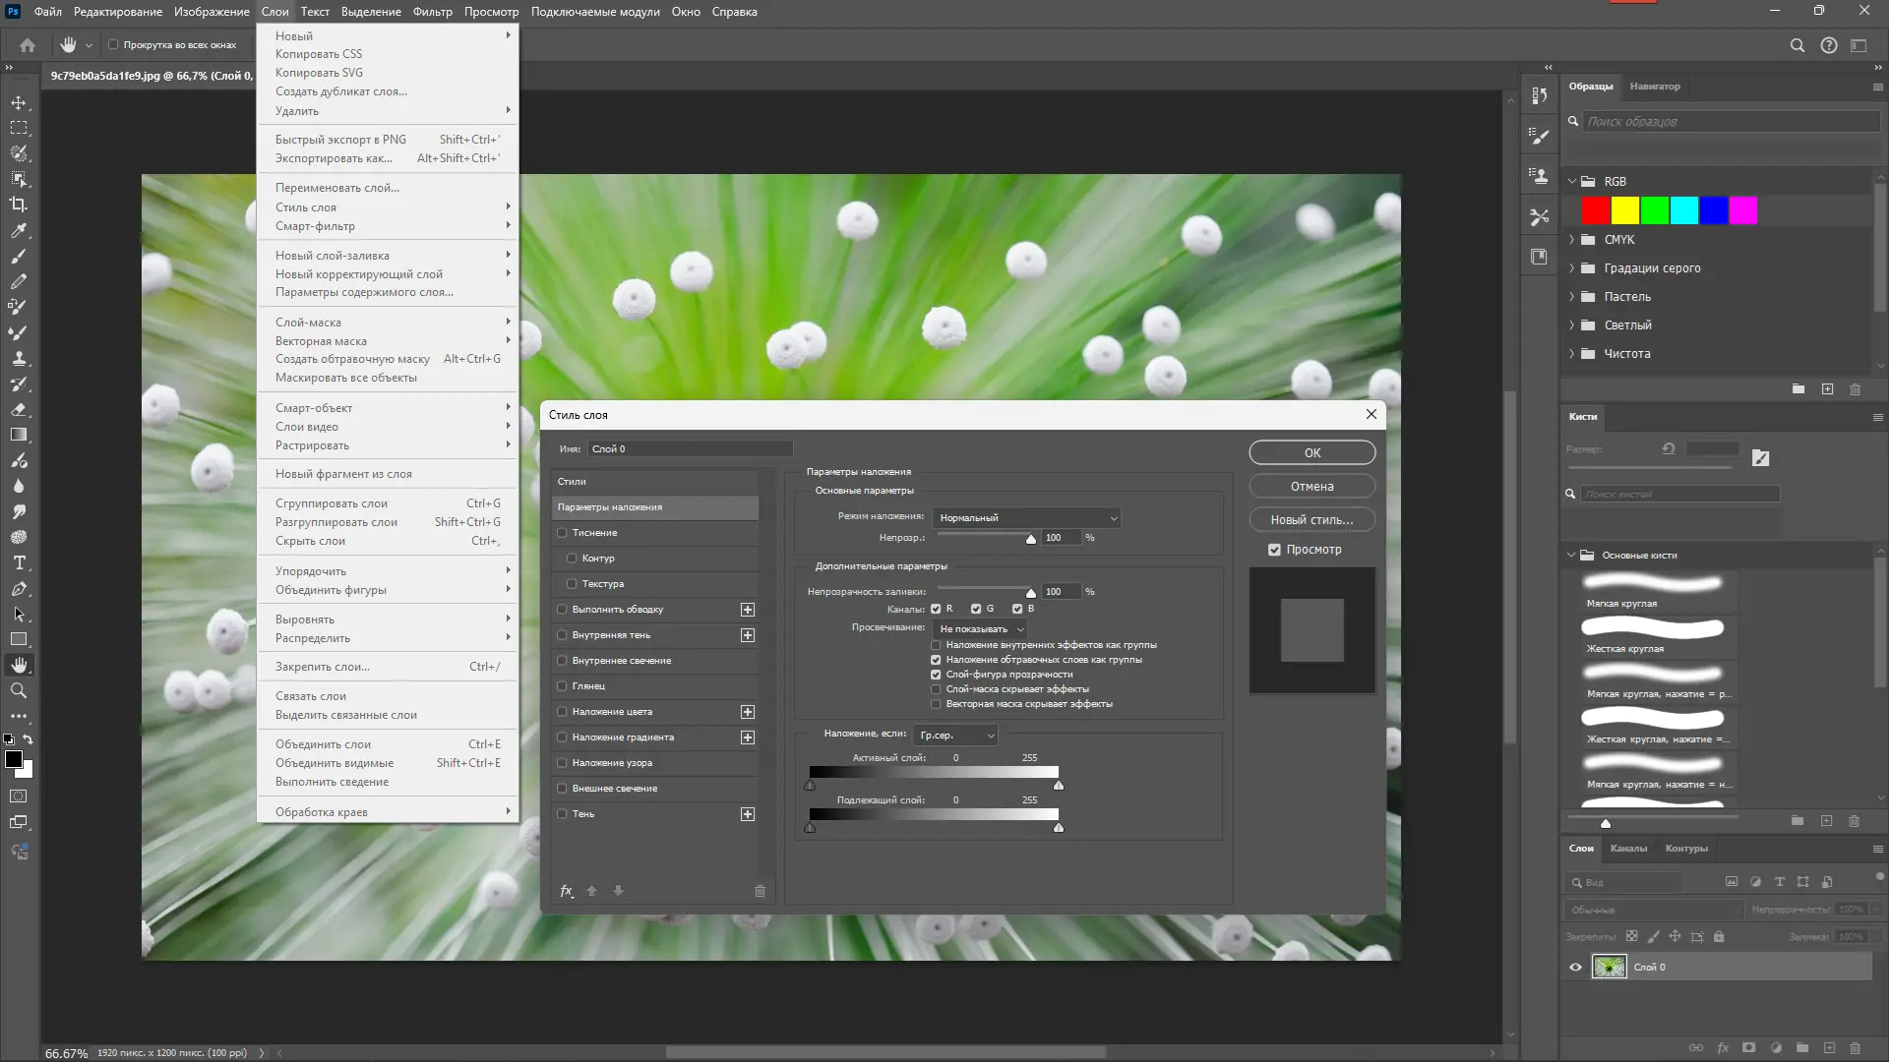Image resolution: width=1889 pixels, height=1062 pixels.
Task: Select the Move tool
Action: [19, 102]
